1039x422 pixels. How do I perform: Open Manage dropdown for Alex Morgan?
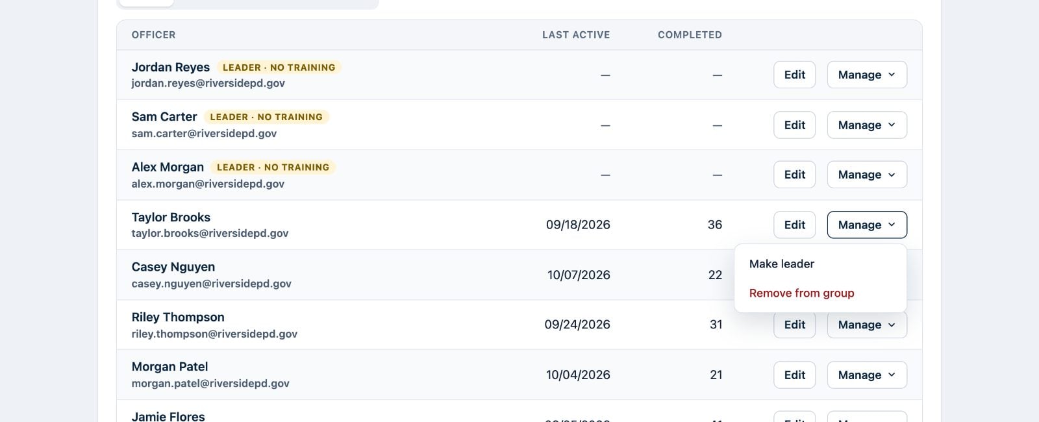[x=867, y=175]
